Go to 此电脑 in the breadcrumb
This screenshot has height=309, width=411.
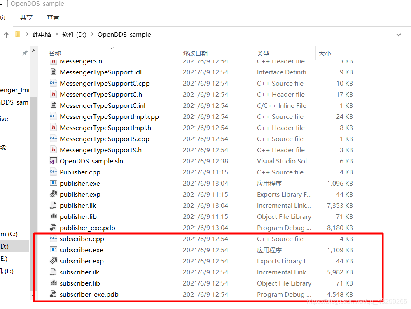pyautogui.click(x=42, y=34)
